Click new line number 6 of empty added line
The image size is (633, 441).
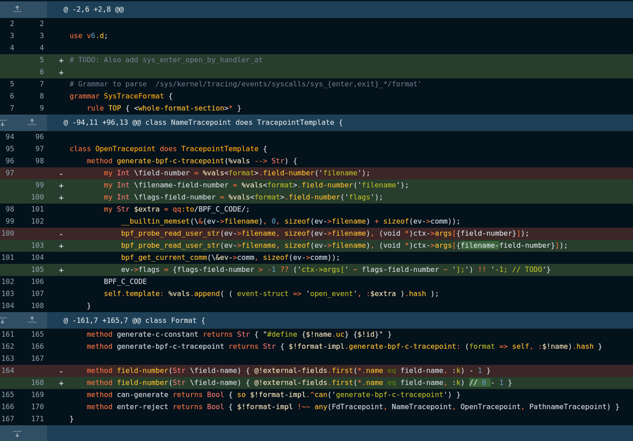(41, 72)
